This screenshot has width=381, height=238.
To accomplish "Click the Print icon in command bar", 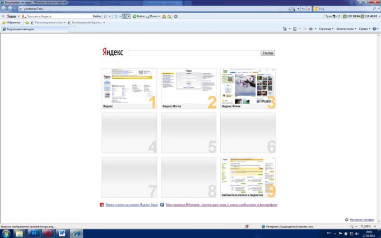I will coord(310,29).
